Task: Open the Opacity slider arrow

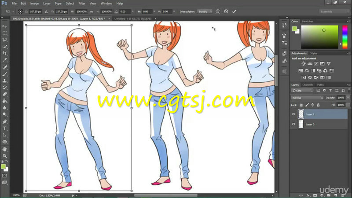Action: point(348,98)
